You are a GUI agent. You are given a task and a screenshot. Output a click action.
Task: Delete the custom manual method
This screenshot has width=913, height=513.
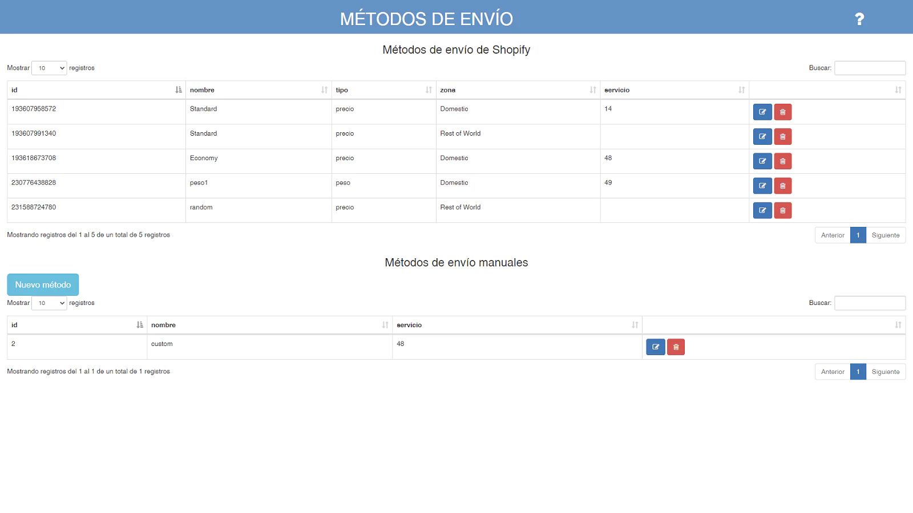pos(676,347)
